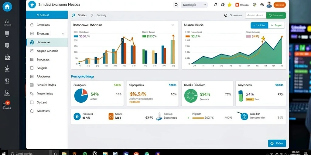Click the Windows Start button on the taskbar
This screenshot has width=311, height=155.
[x=4, y=153]
